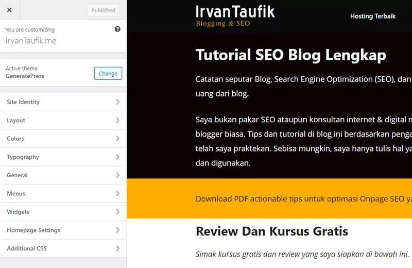
Task: Open the Layout section
Action: [x=63, y=121]
